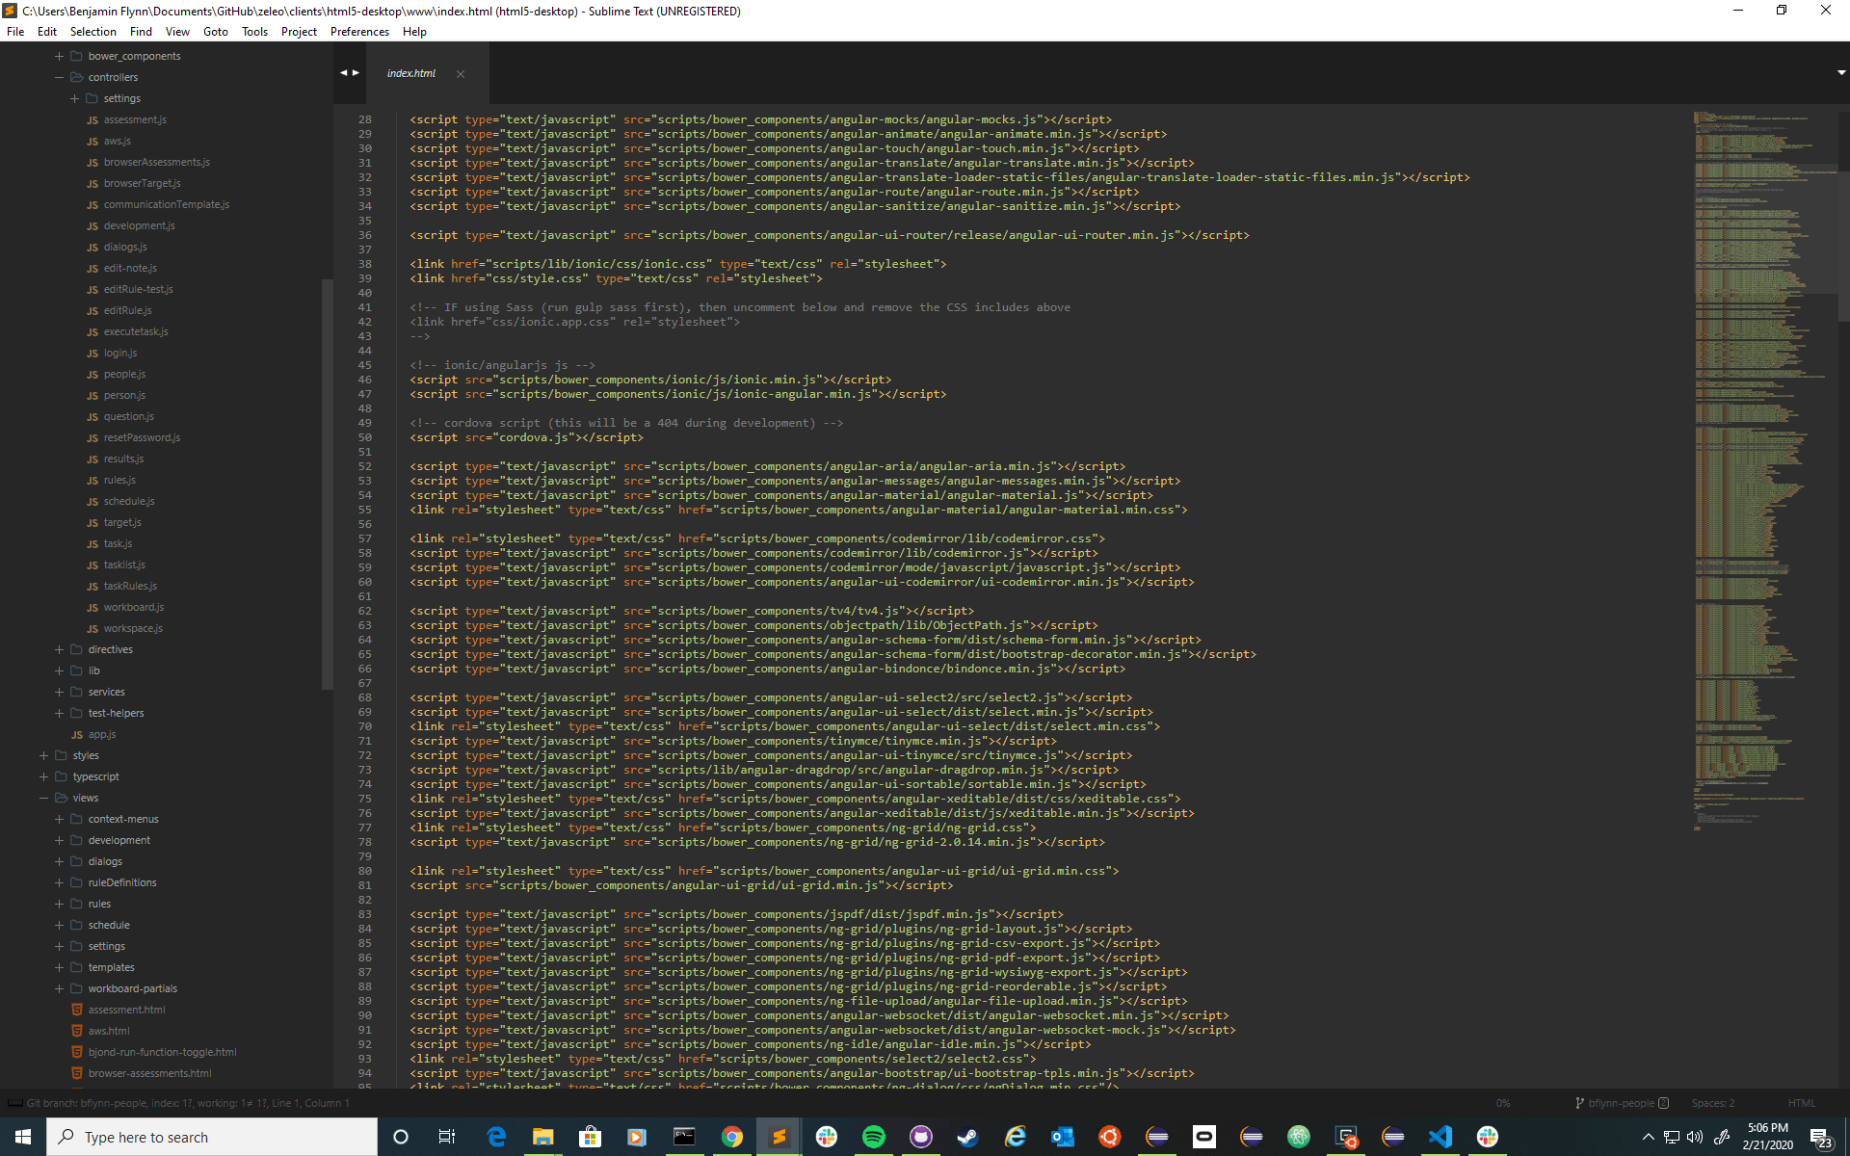This screenshot has height=1156, width=1850.
Task: Open the Edit menu
Action: [x=47, y=32]
